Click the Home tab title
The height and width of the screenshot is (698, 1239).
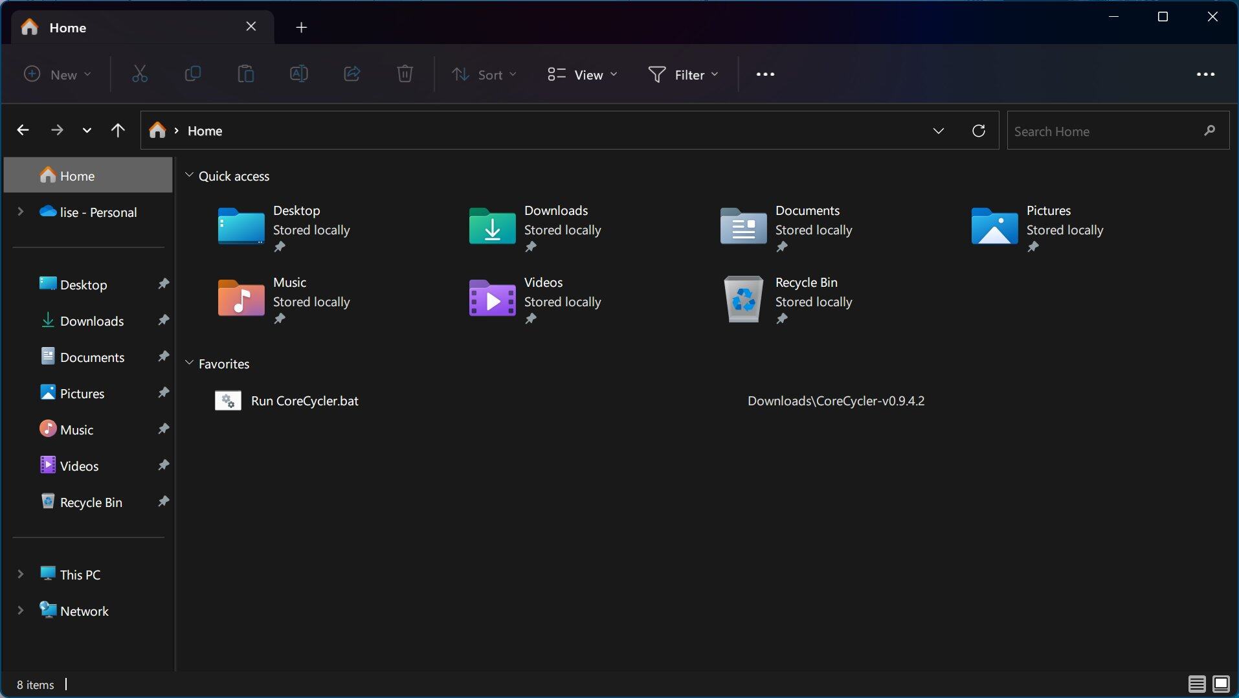coord(67,27)
